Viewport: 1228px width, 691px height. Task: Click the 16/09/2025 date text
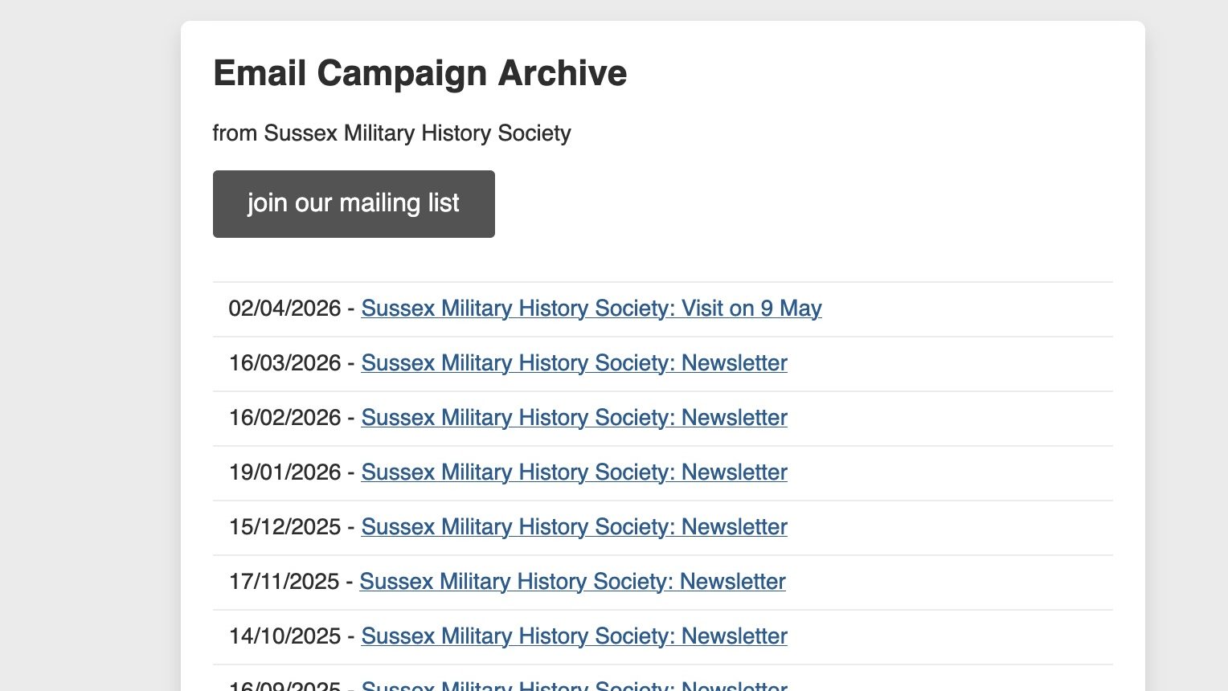pyautogui.click(x=284, y=687)
